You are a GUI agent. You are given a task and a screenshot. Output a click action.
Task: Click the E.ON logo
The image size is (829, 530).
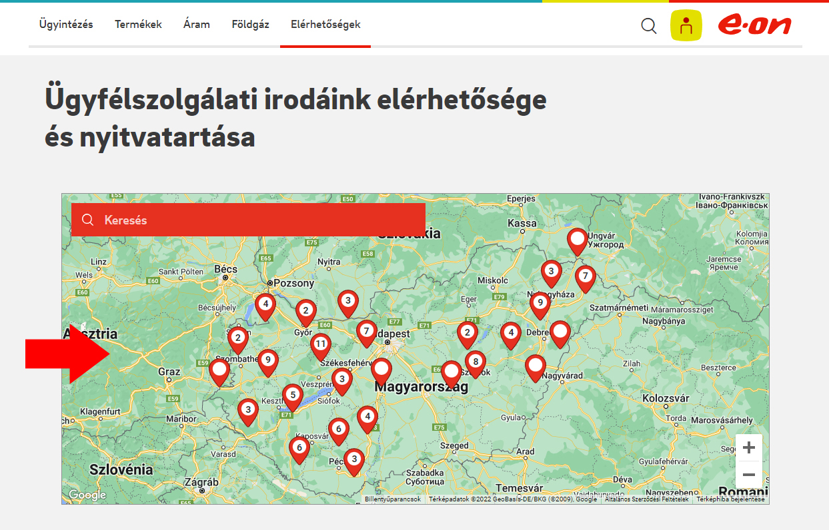point(754,26)
